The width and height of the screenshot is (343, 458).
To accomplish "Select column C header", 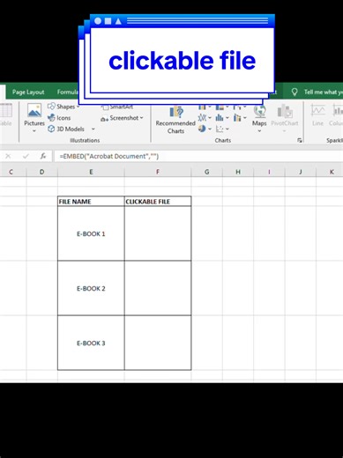I will pyautogui.click(x=11, y=172).
